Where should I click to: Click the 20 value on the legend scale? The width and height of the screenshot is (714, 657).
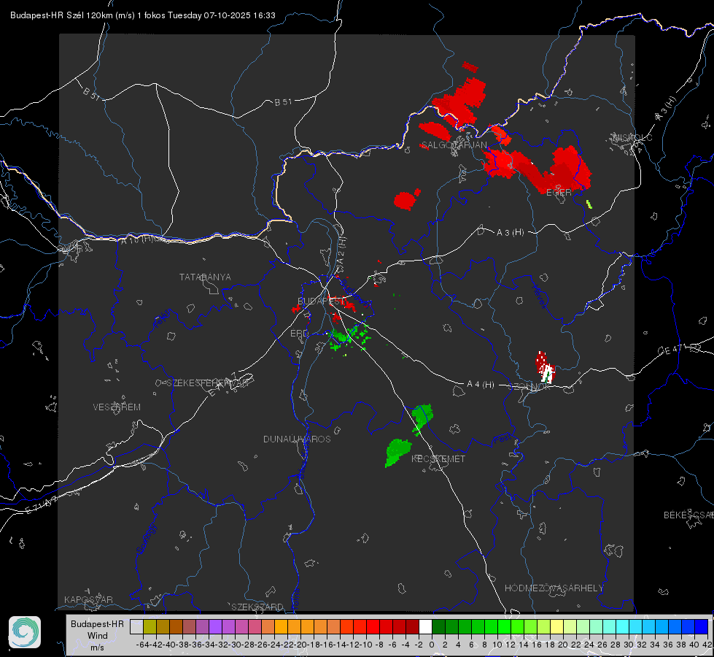[563, 645]
